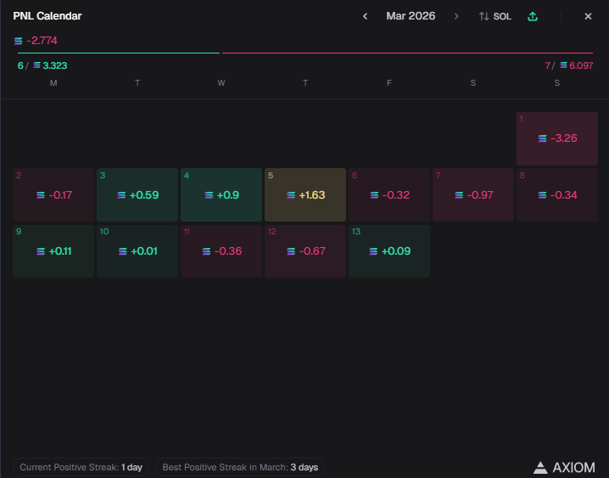The width and height of the screenshot is (609, 478).
Task: Click the red loss progress bar
Action: (x=407, y=53)
